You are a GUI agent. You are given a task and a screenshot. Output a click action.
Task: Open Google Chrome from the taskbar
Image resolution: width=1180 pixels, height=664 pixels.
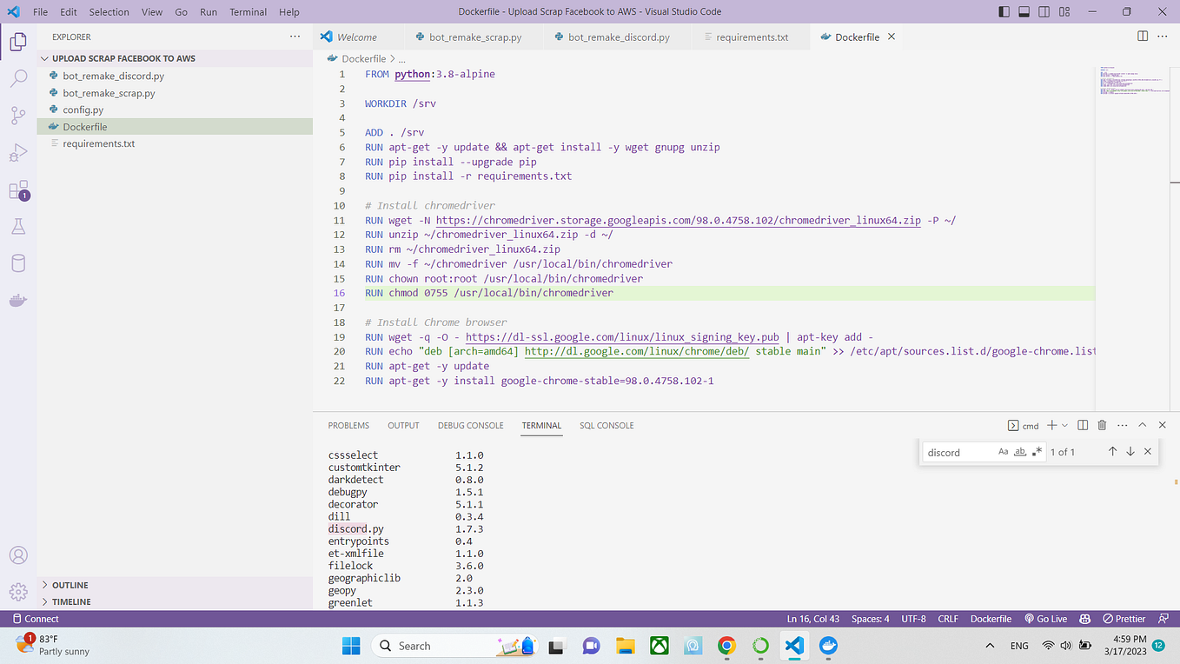coord(726,646)
